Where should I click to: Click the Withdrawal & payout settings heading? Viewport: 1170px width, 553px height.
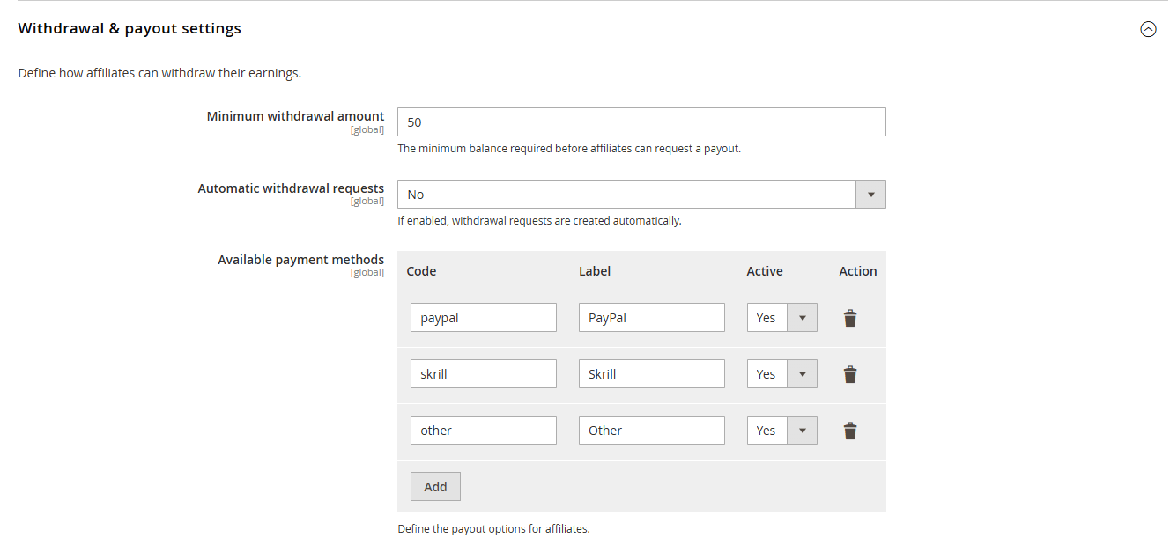[129, 28]
